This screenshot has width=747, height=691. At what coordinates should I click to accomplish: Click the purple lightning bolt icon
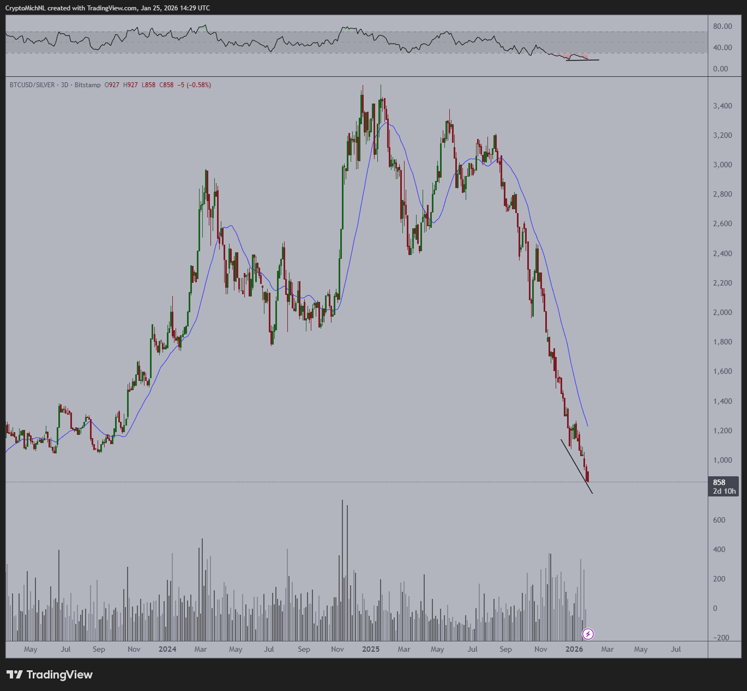tap(588, 634)
